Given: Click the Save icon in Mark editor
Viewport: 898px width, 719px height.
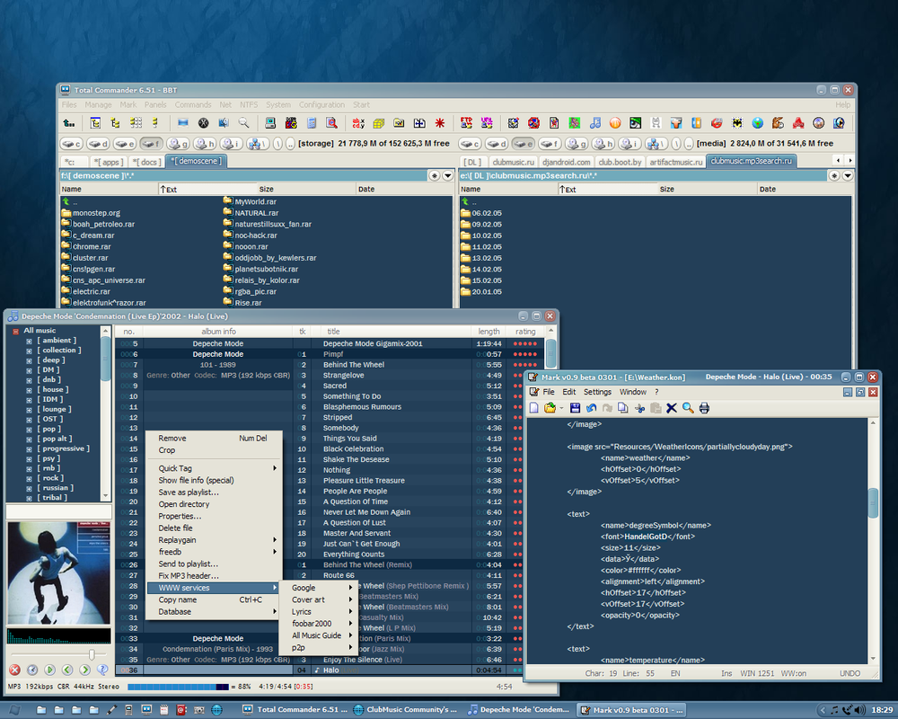Looking at the screenshot, I should (575, 408).
